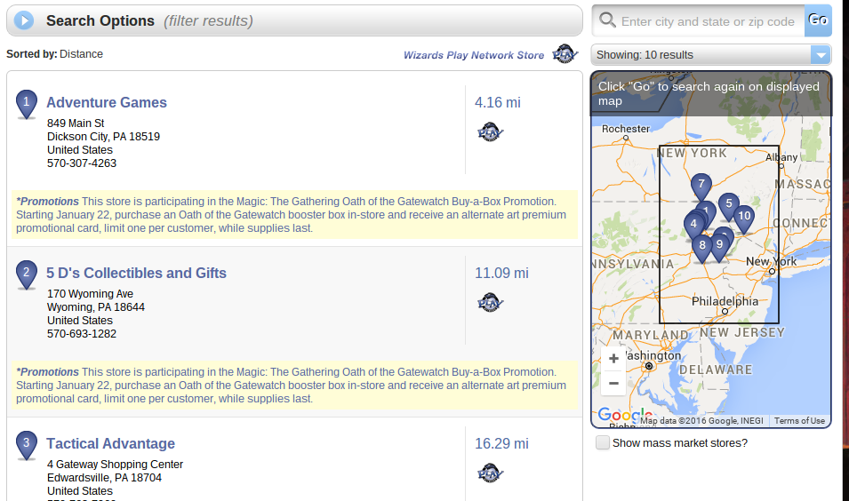Click the 4.16 mi distance link
This screenshot has height=501, width=849.
pos(498,102)
